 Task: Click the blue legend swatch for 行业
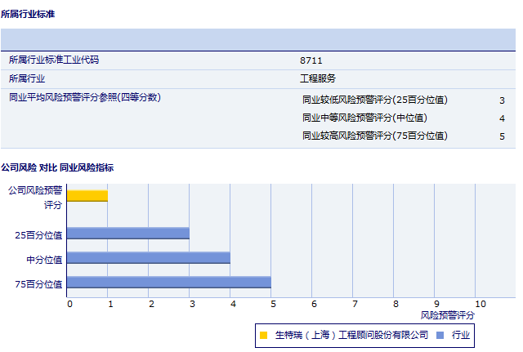tap(440, 335)
